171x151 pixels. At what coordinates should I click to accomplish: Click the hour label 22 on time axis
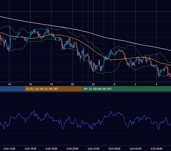click(93, 84)
